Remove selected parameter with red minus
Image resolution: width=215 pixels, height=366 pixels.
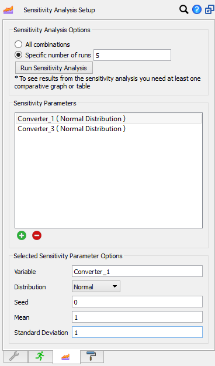pyautogui.click(x=37, y=235)
